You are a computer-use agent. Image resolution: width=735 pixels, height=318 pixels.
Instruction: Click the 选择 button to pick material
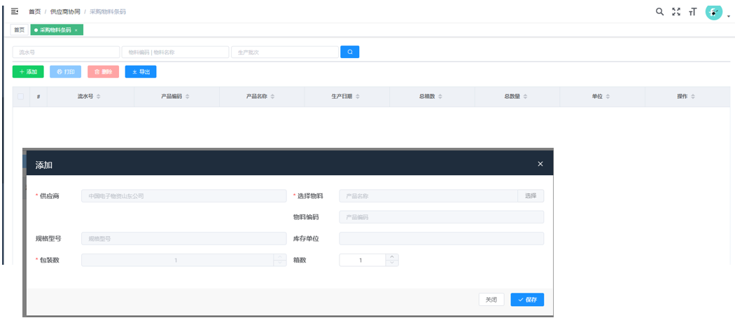coord(531,196)
